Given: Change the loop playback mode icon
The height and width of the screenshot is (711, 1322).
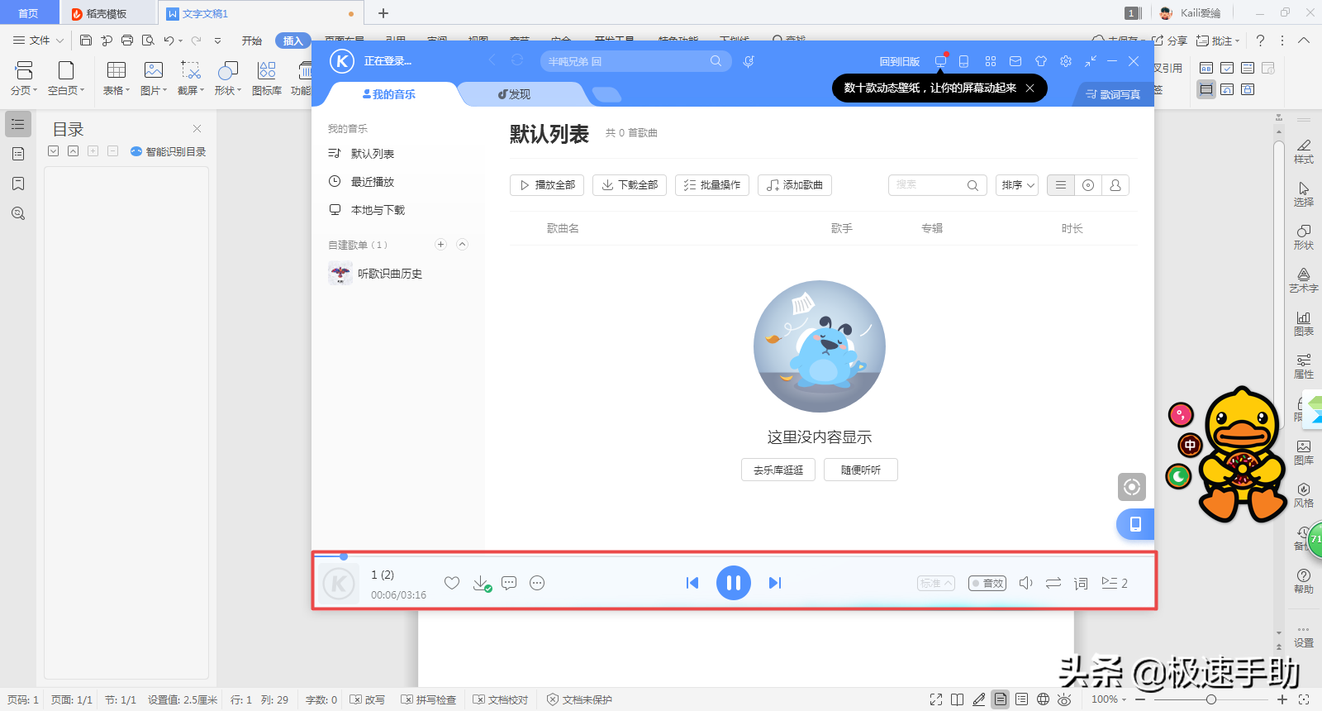Looking at the screenshot, I should click(1053, 583).
